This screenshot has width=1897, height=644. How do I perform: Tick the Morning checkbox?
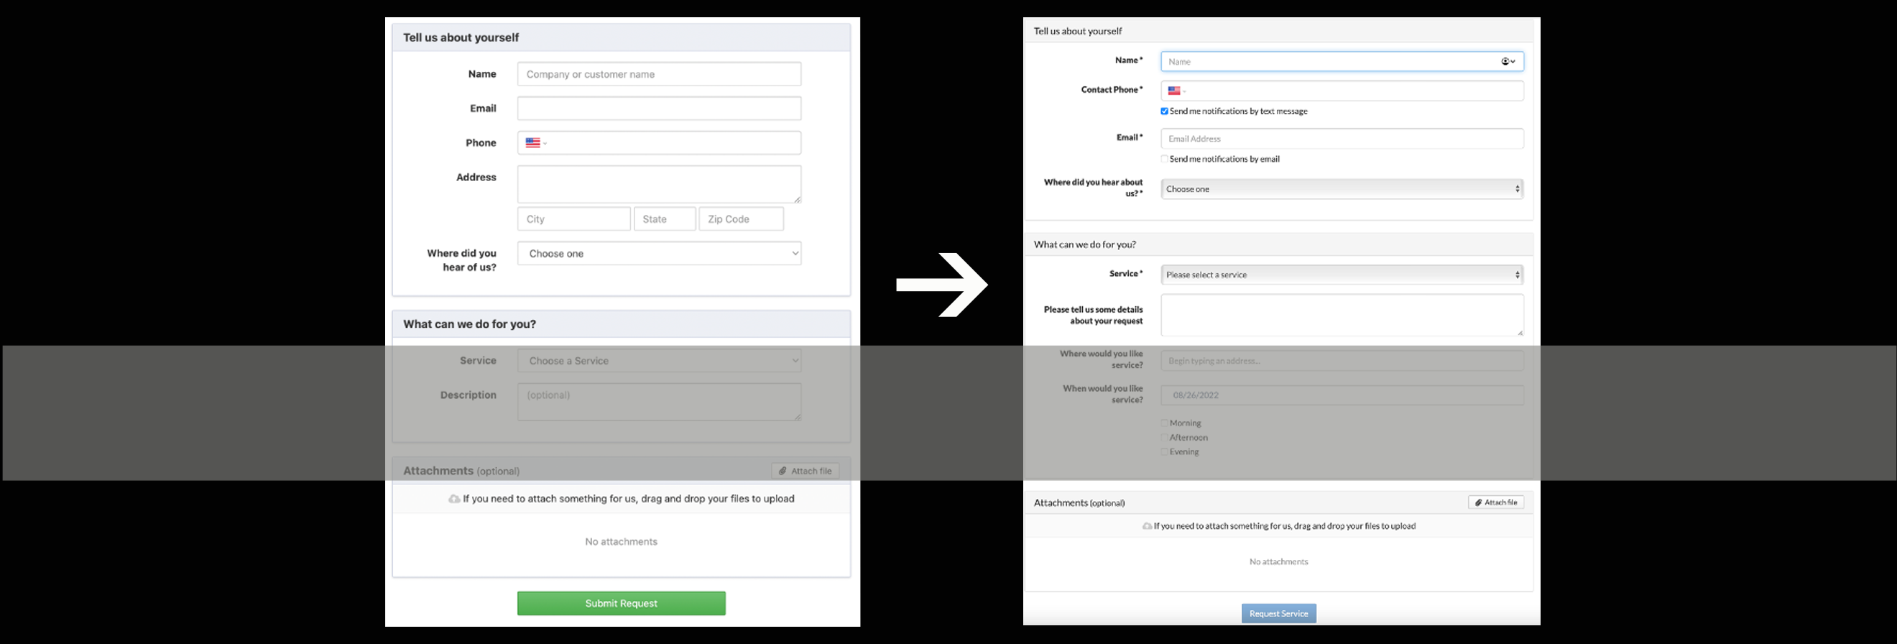[1164, 423]
